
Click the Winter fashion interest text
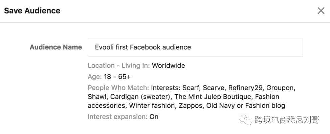[x=152, y=105]
